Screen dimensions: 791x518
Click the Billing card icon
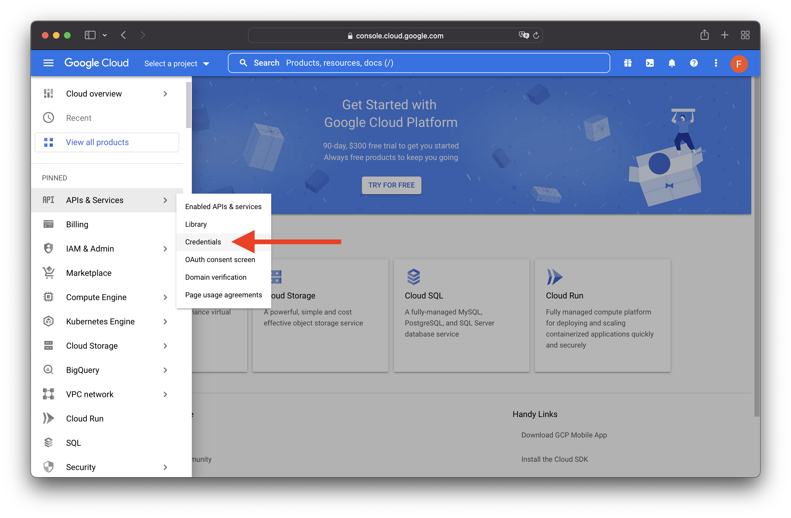tap(49, 224)
